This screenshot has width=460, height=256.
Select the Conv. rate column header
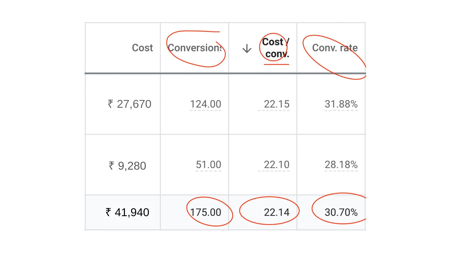[x=335, y=48]
